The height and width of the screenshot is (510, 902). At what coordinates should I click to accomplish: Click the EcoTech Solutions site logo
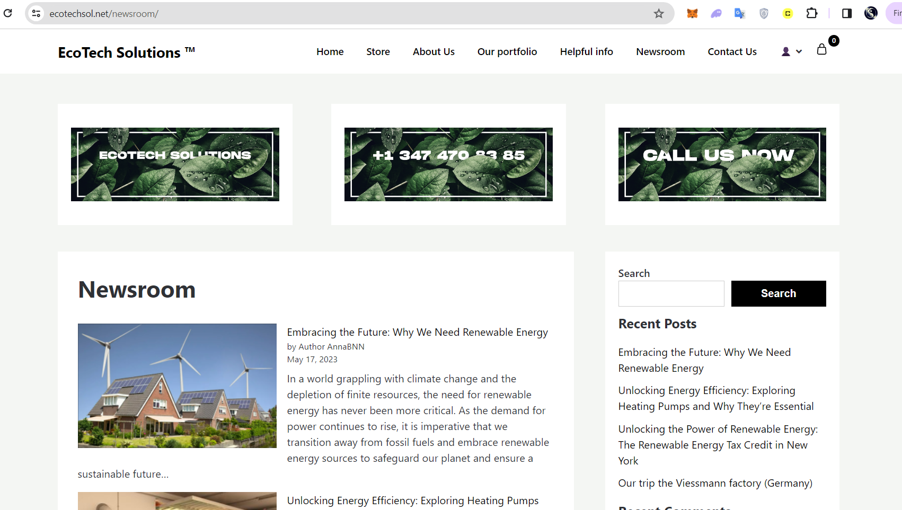[127, 52]
